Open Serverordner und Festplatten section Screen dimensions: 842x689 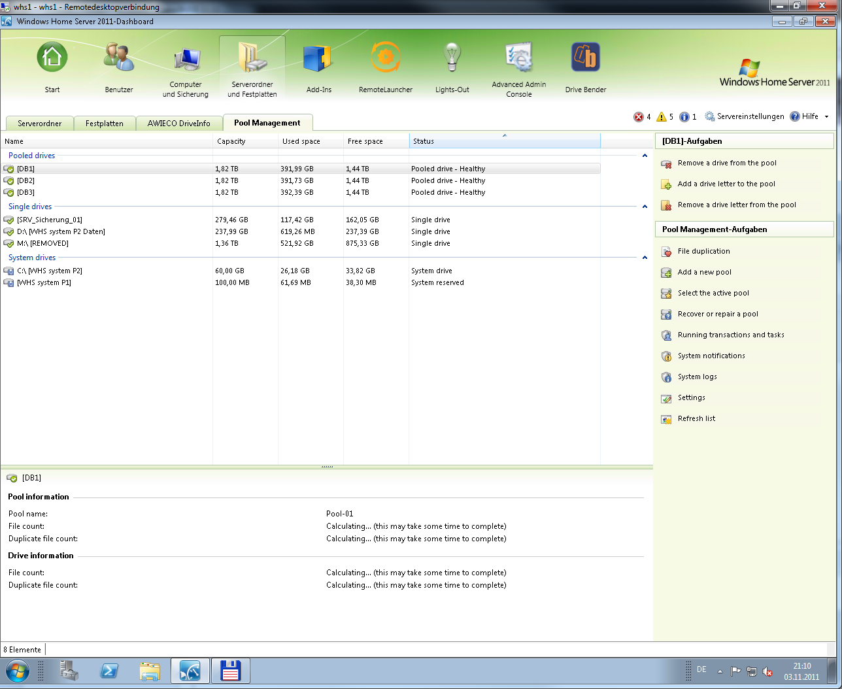(x=252, y=57)
